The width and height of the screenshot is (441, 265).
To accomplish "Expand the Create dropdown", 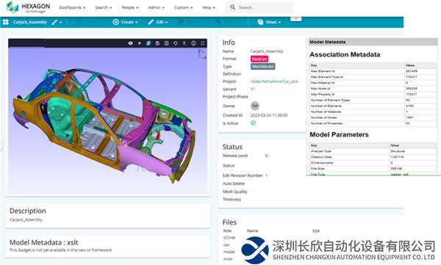I will 125,22.
